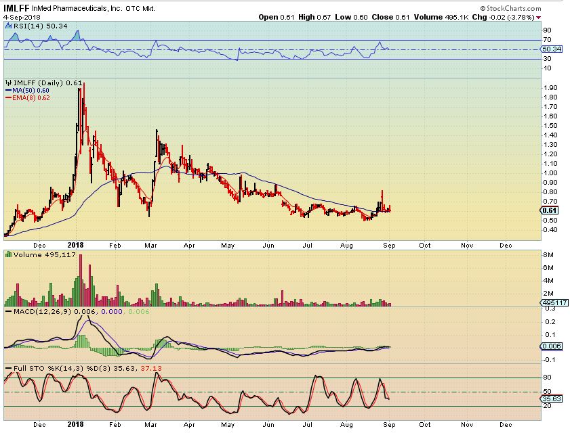Click the Feb label on the bottom stochastic axis

click(x=115, y=424)
